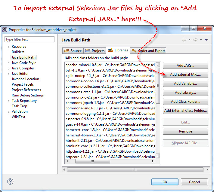Expand the Validation node
The image size is (214, 192).
8,112
